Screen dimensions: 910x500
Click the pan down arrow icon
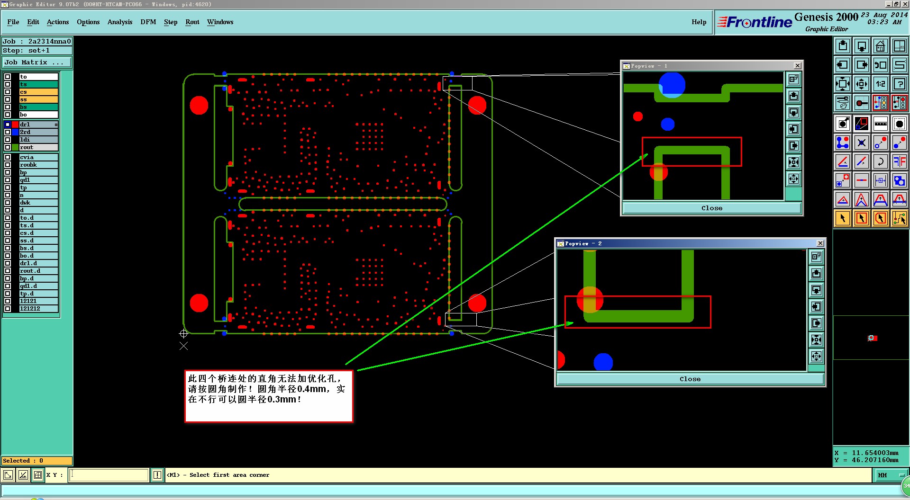862,46
